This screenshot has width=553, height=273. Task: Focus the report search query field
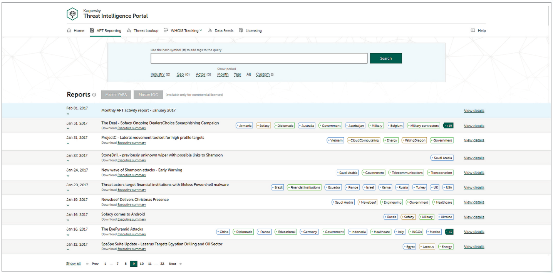point(259,58)
